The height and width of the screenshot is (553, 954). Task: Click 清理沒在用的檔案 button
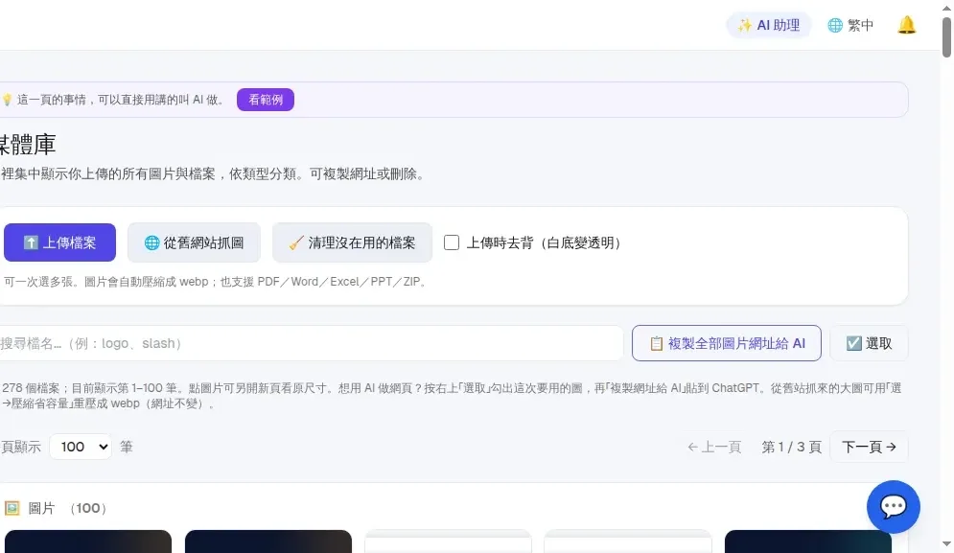[x=352, y=242]
